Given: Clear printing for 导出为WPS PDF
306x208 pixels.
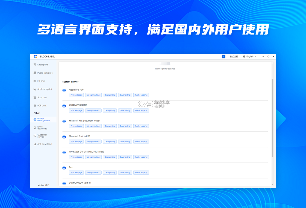Looking at the screenshot, I should [x=110, y=95].
